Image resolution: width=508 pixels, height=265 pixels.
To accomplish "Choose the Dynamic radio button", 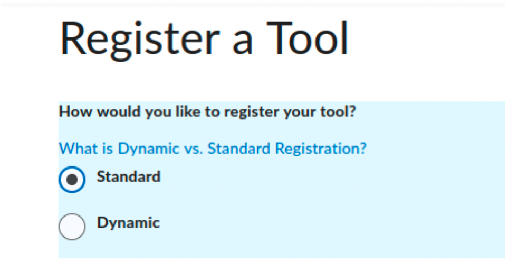I will [x=72, y=227].
